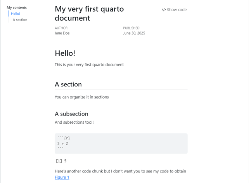This screenshot has height=183, width=249.
Task: Follow the Figure 1 cross-reference link
Action: [62, 177]
